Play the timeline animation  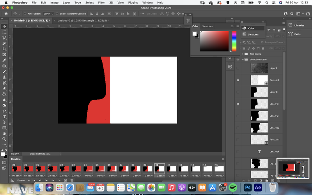(46, 181)
